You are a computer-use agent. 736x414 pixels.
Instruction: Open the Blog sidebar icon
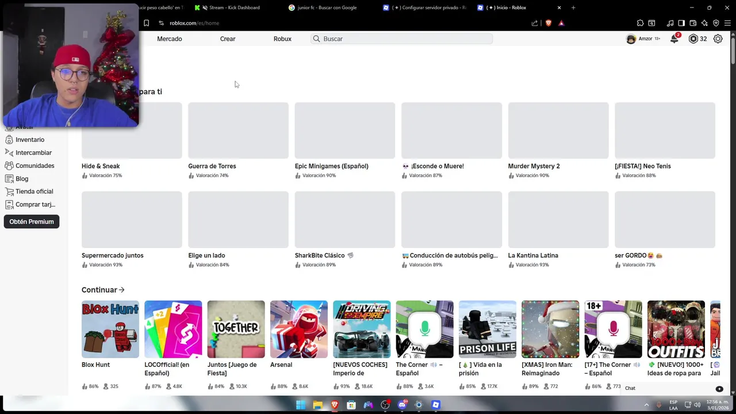[9, 179]
